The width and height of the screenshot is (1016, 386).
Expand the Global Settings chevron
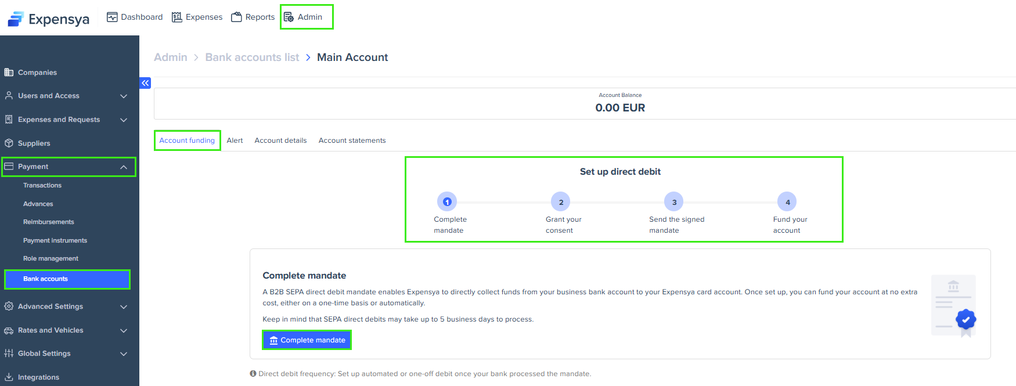pyautogui.click(x=124, y=353)
